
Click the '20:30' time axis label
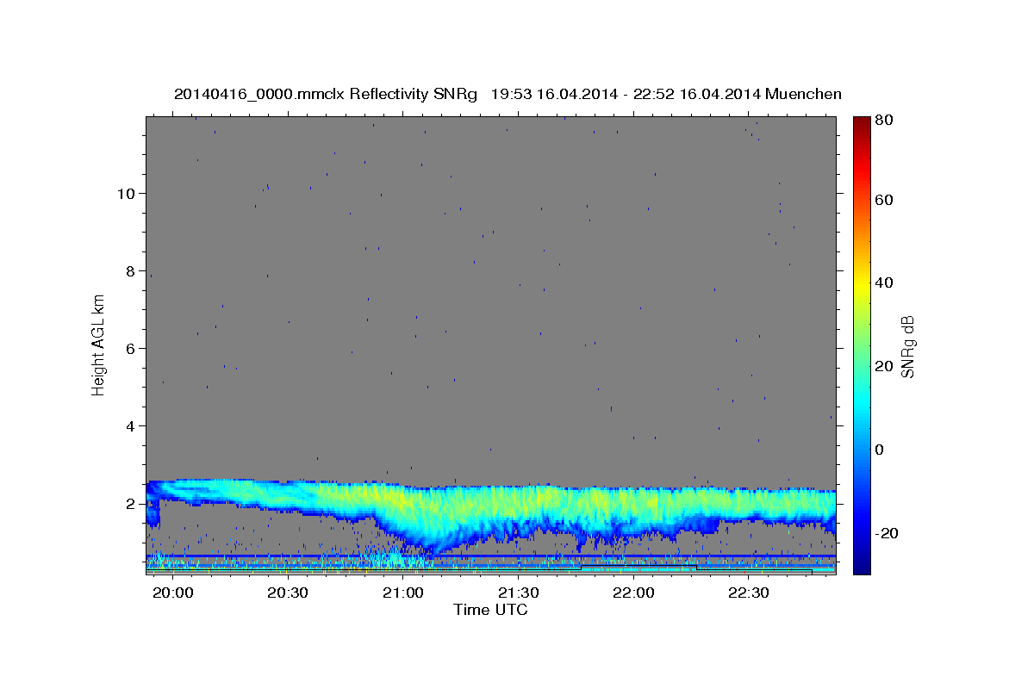pos(288,593)
